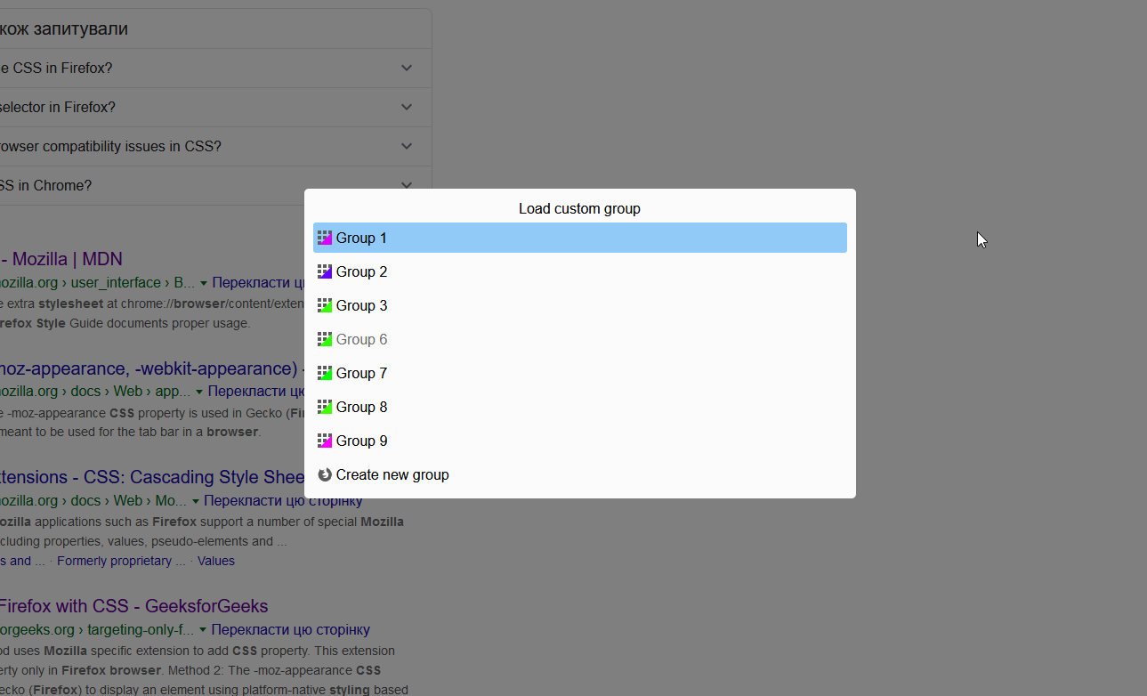Click the Group 1 magenta icon
Screen dimensions: 1147x696
[324, 238]
